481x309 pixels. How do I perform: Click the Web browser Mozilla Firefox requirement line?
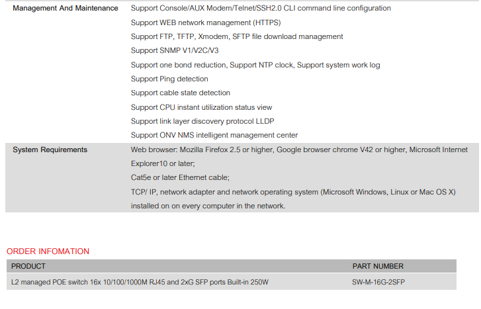[x=299, y=150]
